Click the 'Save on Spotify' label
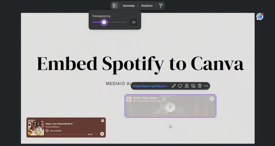275x146 pixels. [x=56, y=131]
